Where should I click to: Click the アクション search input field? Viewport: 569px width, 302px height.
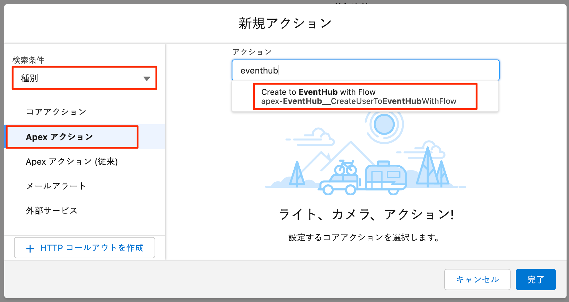point(365,70)
